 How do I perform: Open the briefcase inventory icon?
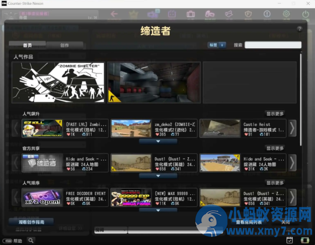191,14
